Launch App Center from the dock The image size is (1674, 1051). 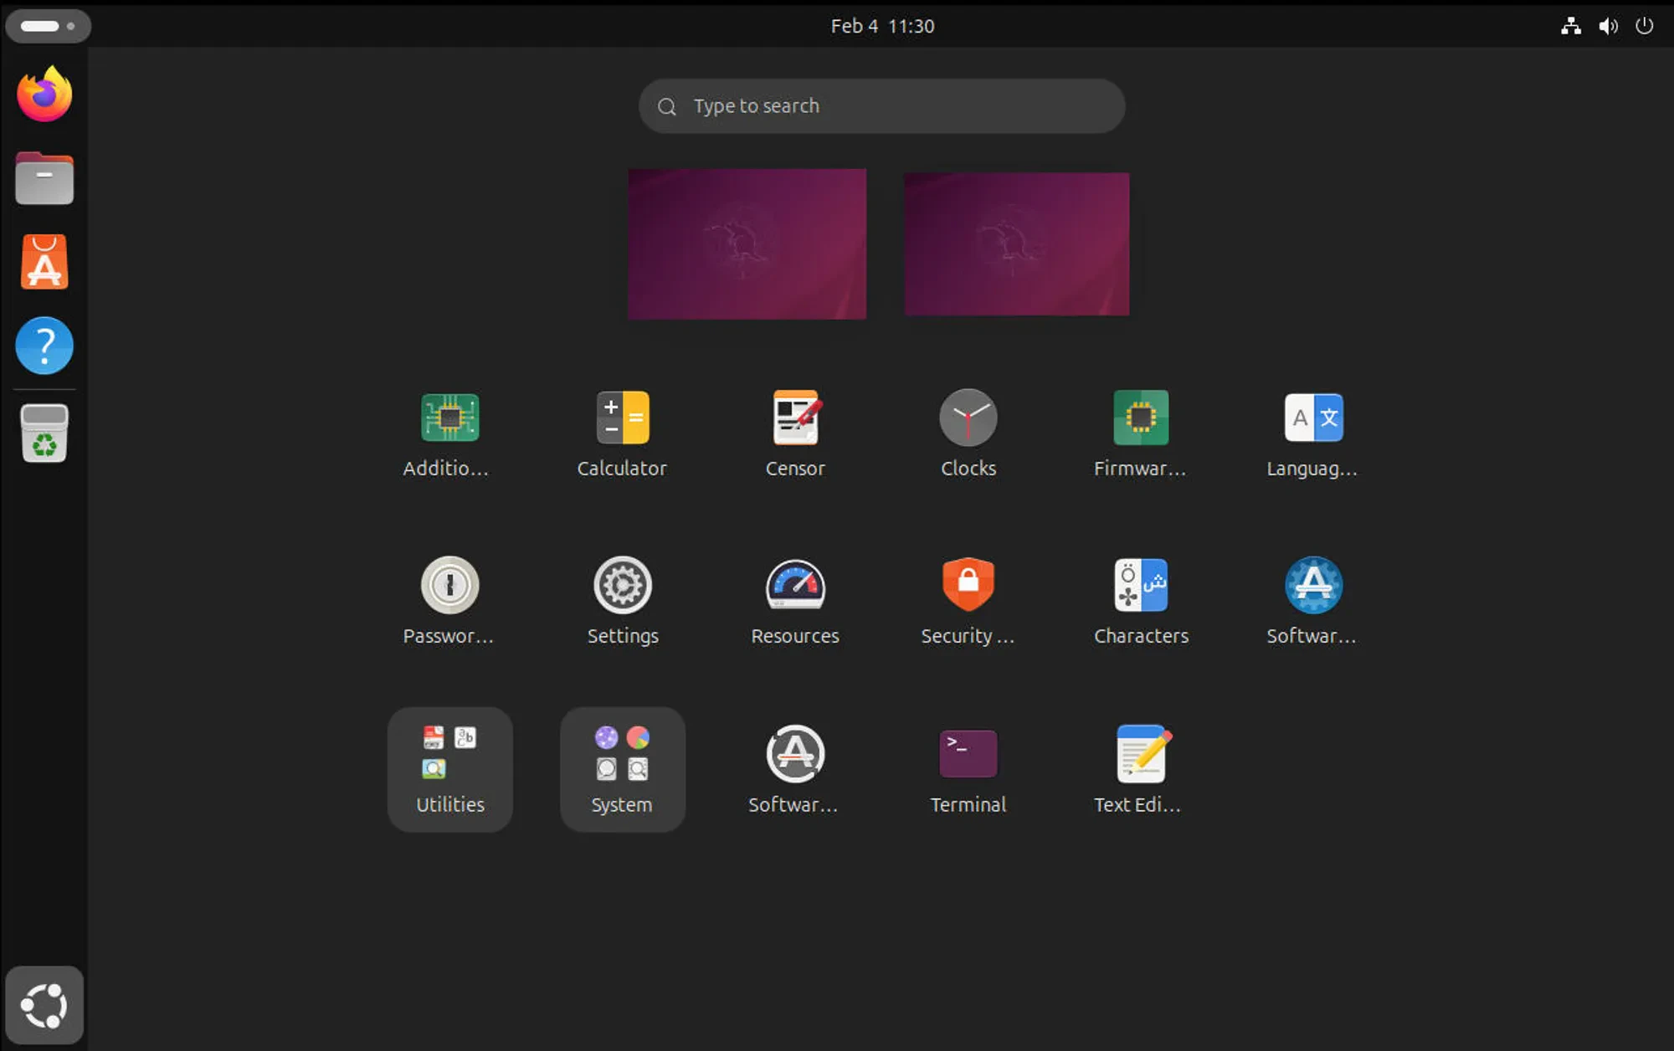click(44, 261)
